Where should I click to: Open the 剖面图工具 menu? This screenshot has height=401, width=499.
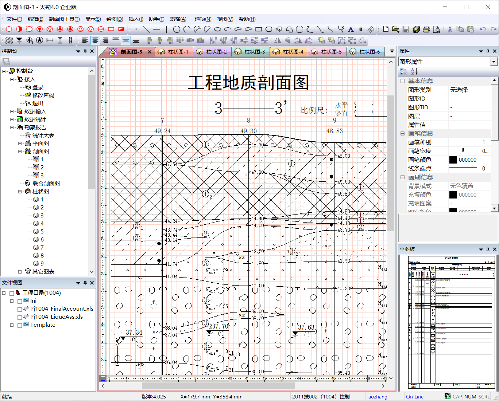click(x=64, y=19)
